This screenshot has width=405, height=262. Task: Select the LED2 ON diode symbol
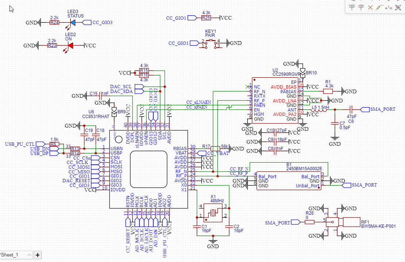pos(70,46)
